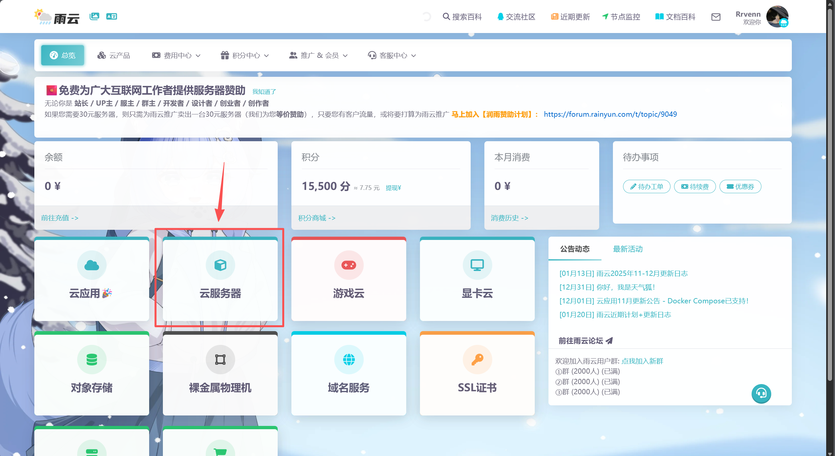
Task: Click the 优惠券 pill button
Action: 740,186
